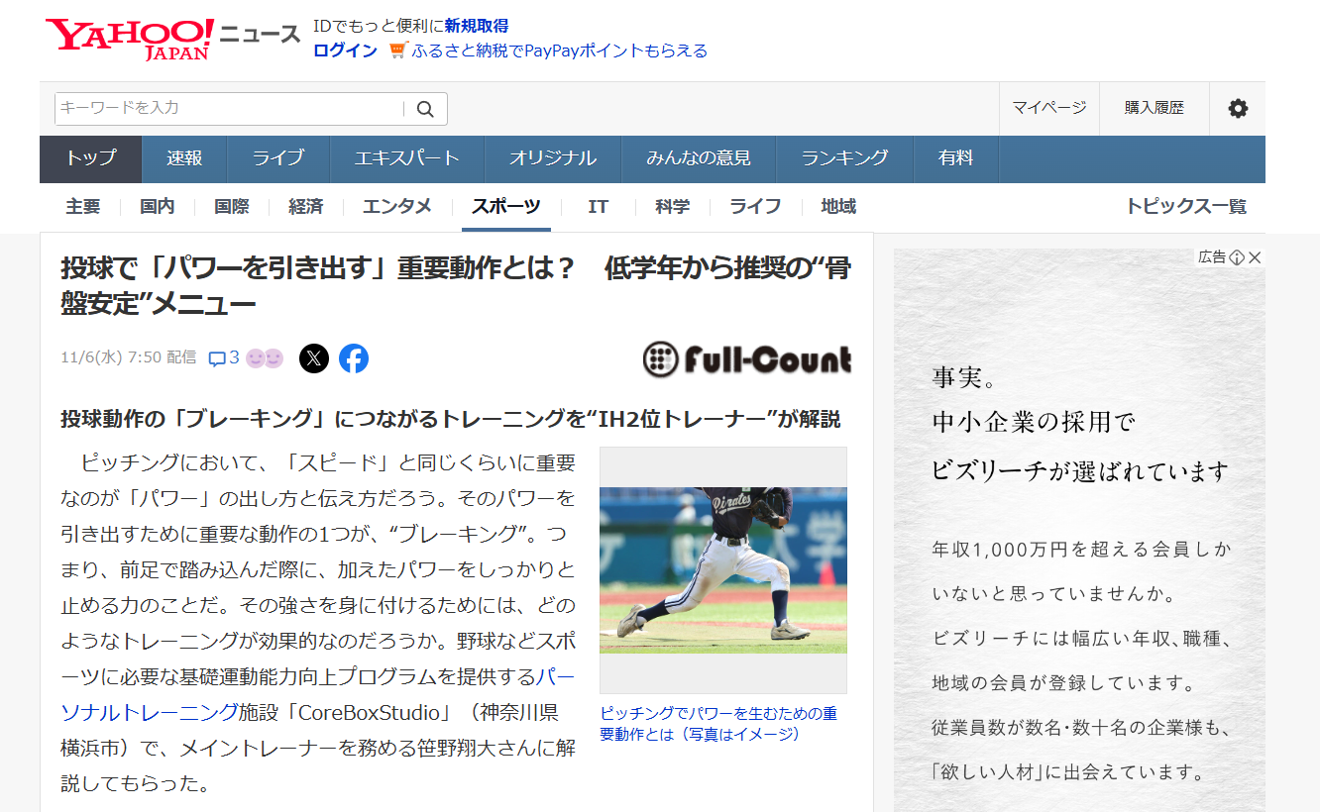Select the IT category
This screenshot has height=812, width=1320.
click(x=598, y=207)
